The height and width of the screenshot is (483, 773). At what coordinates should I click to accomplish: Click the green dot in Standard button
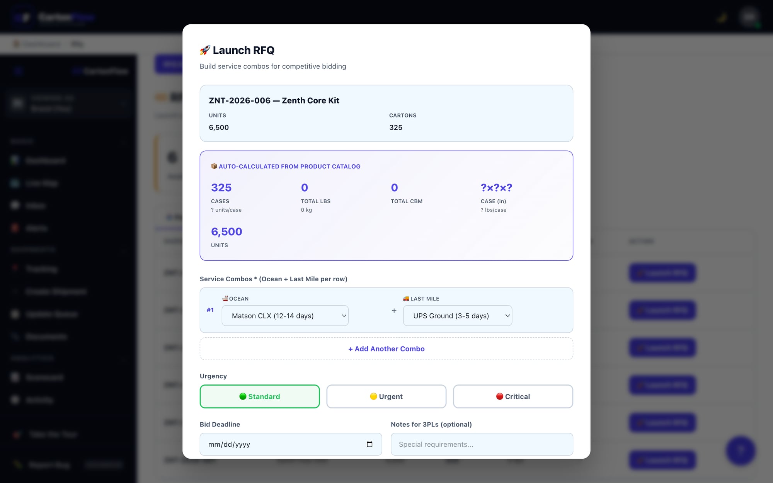[243, 396]
